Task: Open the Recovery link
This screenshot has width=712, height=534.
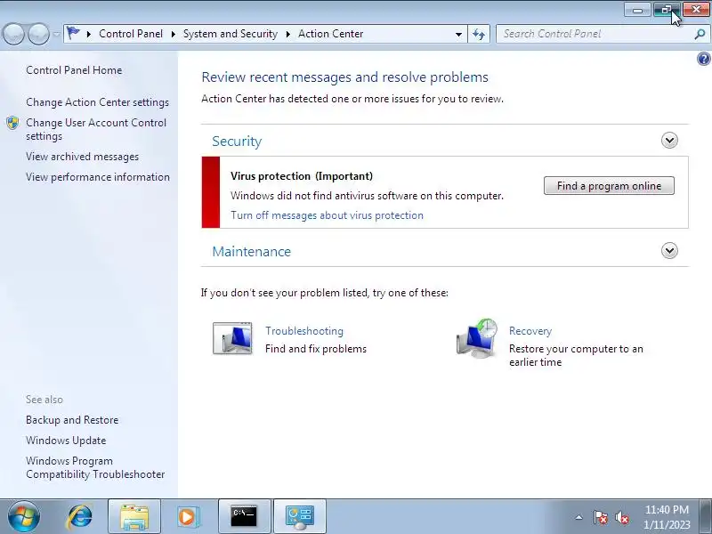Action: point(530,331)
